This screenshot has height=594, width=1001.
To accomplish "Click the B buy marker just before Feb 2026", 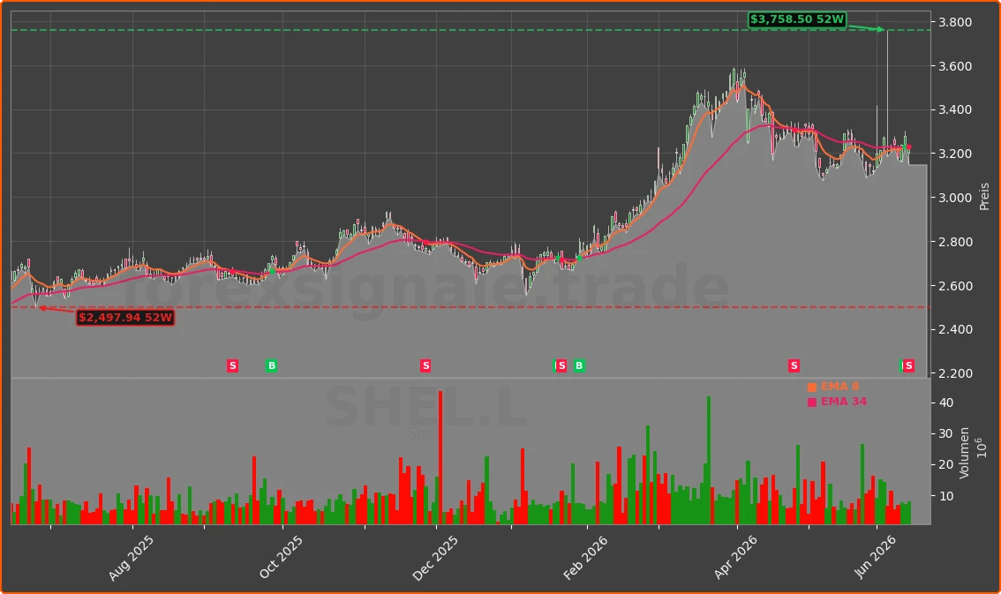I will (x=579, y=365).
